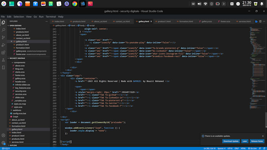Fold code at line 243

(x=59, y=34)
